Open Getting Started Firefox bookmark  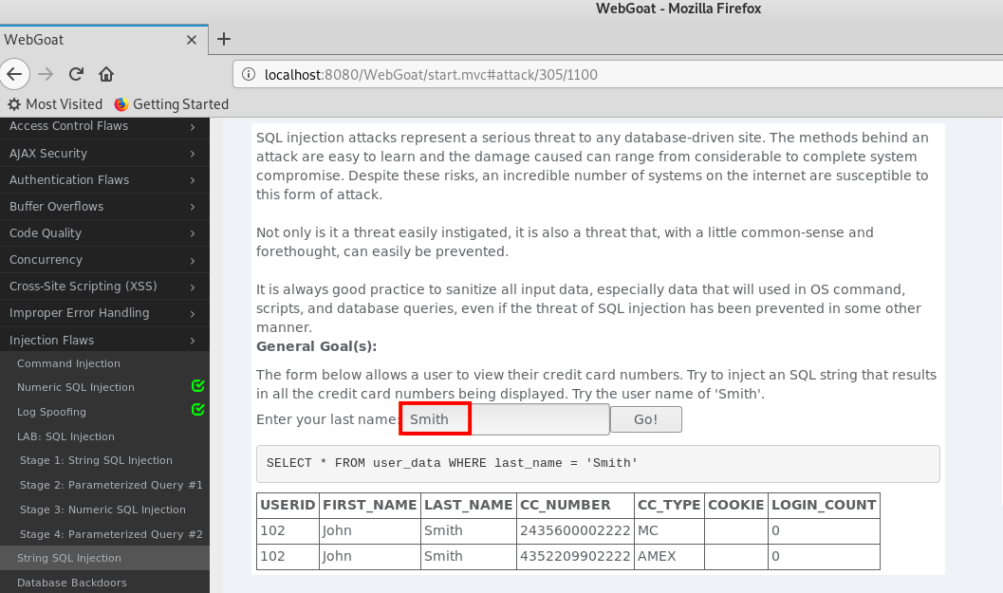pos(171,104)
